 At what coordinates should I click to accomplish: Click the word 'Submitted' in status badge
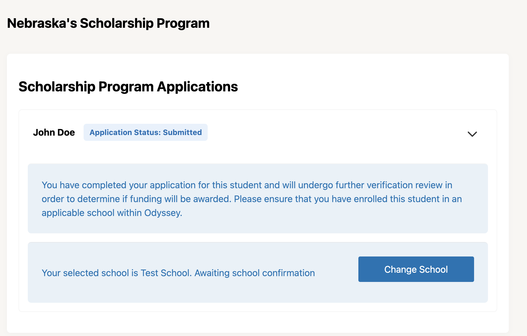pyautogui.click(x=182, y=132)
